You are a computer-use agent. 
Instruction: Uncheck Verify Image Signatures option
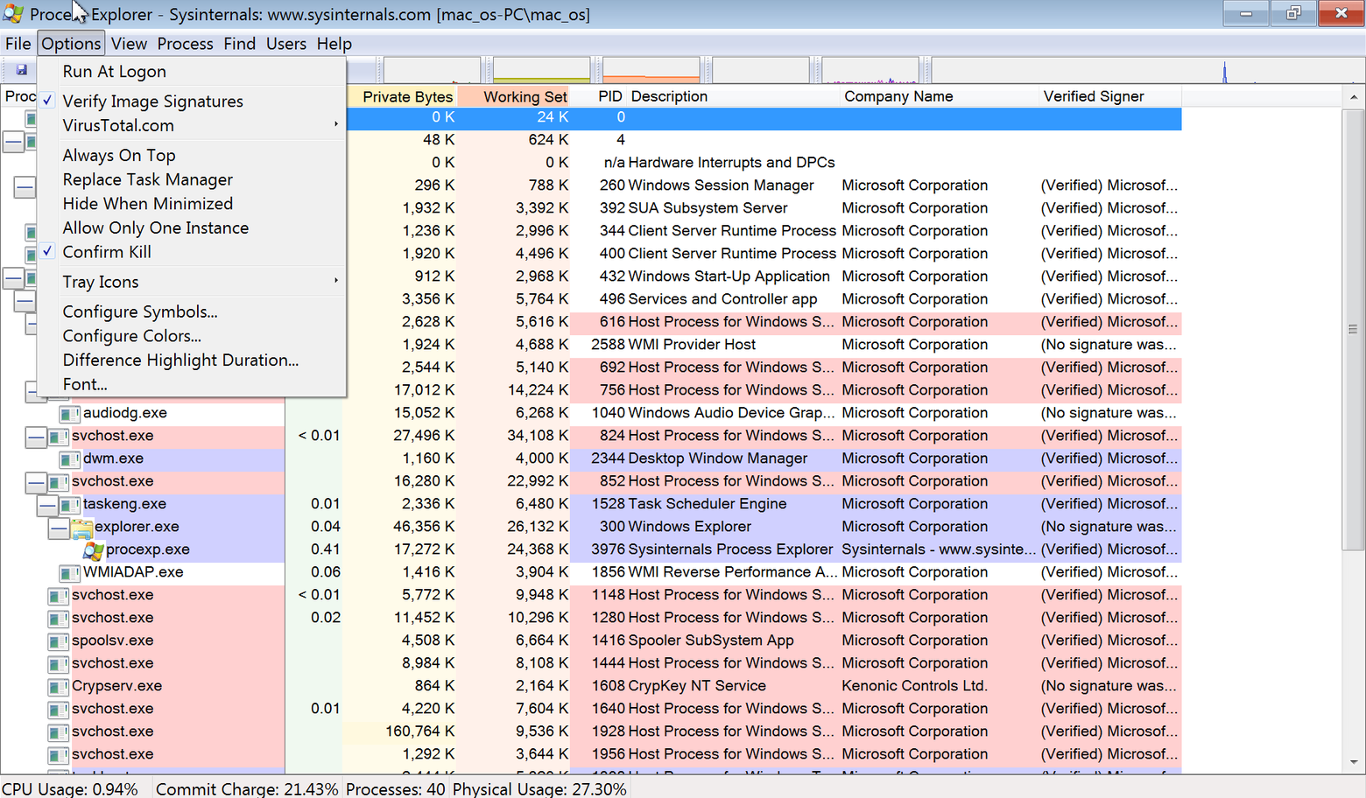[192, 101]
